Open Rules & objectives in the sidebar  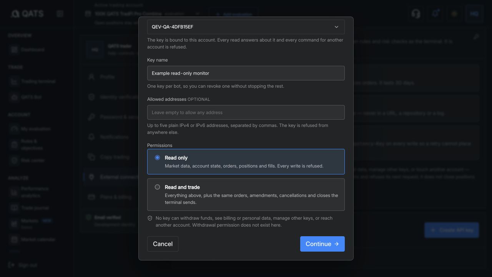pyautogui.click(x=33, y=145)
